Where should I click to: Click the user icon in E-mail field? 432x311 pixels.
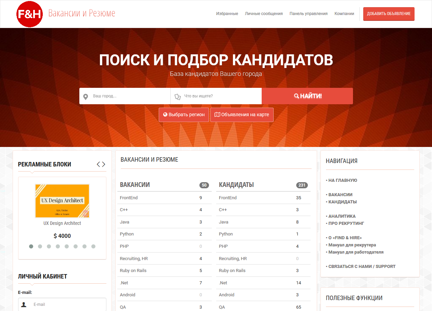click(x=24, y=305)
